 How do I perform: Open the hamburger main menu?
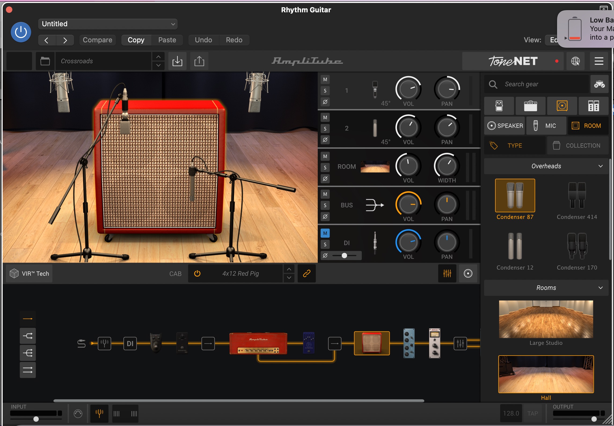pyautogui.click(x=599, y=61)
